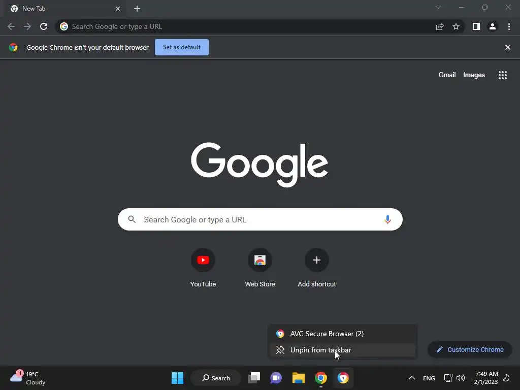Open the Google apps grid

tap(503, 75)
